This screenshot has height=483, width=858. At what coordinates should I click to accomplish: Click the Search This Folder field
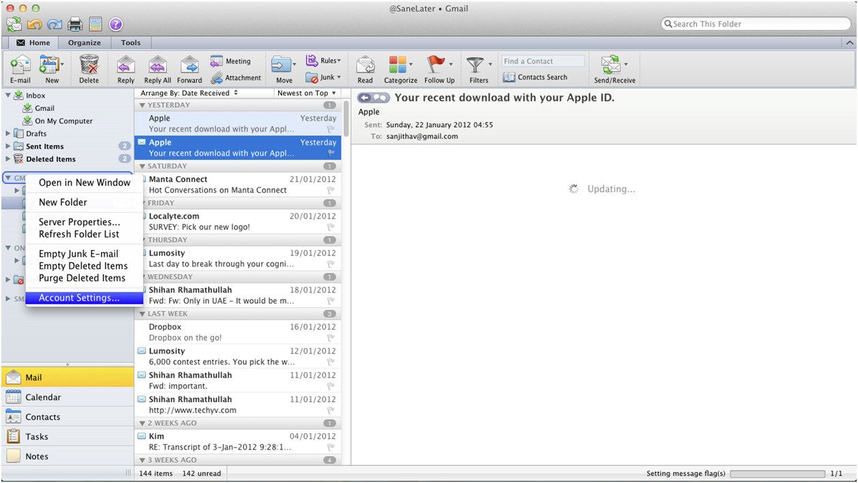tap(755, 24)
